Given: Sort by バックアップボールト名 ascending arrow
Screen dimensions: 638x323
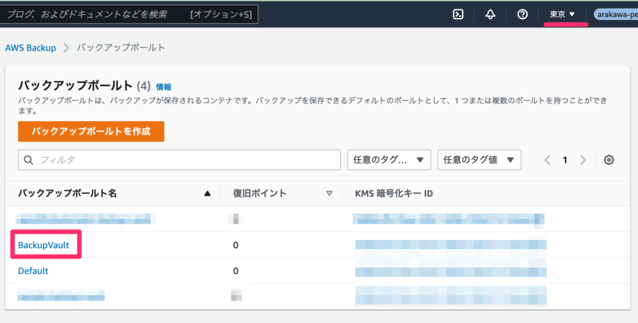Looking at the screenshot, I should [x=207, y=193].
